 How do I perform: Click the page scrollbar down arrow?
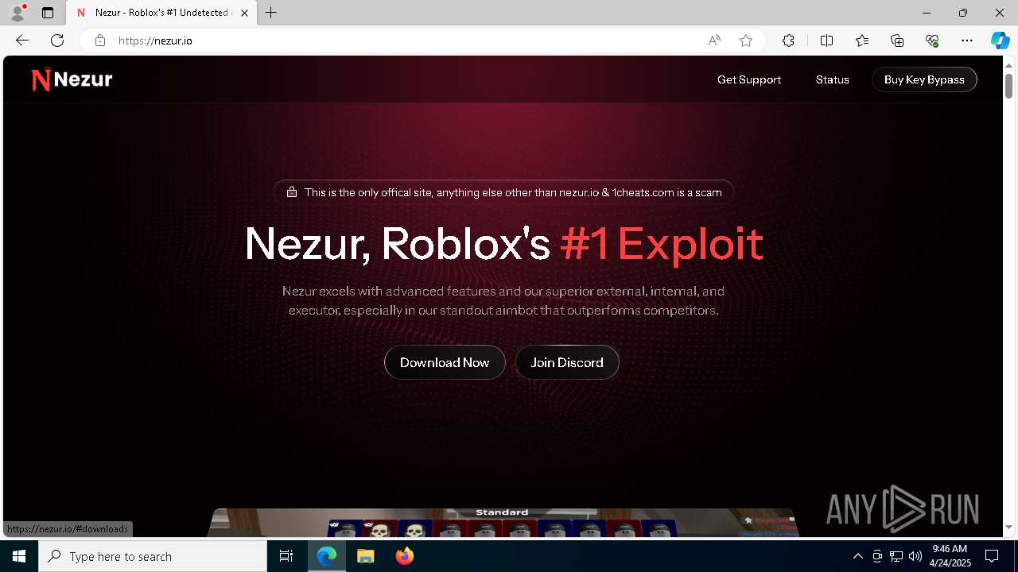click(1008, 527)
